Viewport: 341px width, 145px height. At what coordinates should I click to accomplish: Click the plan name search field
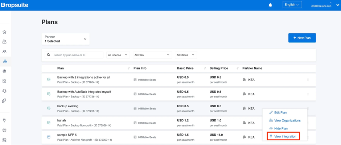(x=77, y=55)
